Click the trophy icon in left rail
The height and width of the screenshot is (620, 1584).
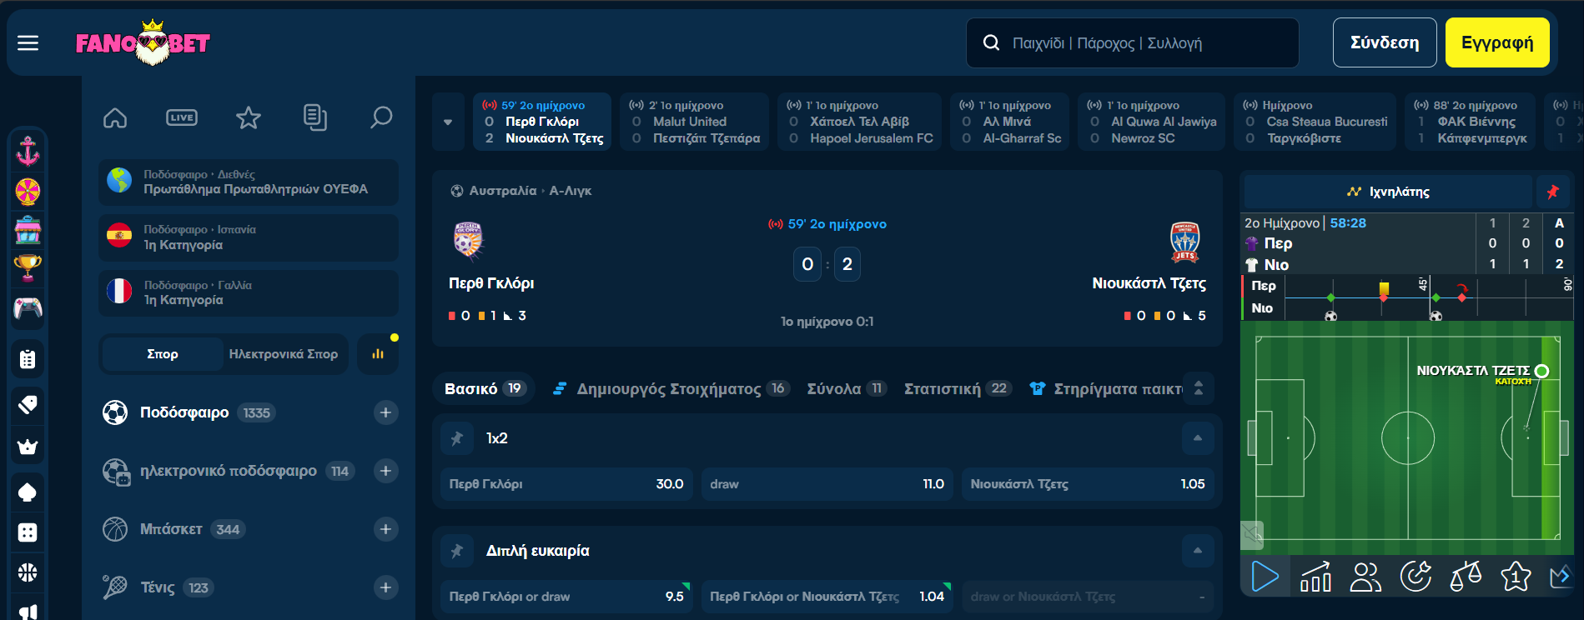28,267
